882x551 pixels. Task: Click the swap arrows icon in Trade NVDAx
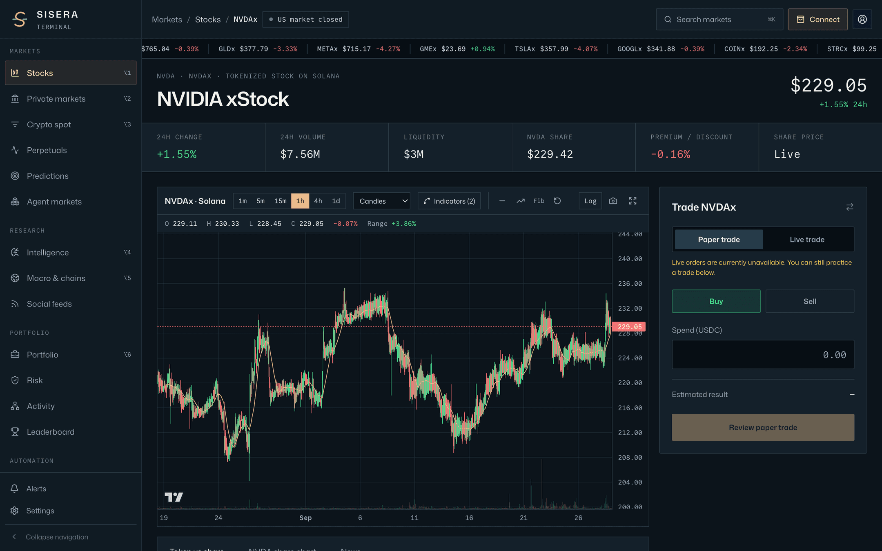click(x=850, y=207)
